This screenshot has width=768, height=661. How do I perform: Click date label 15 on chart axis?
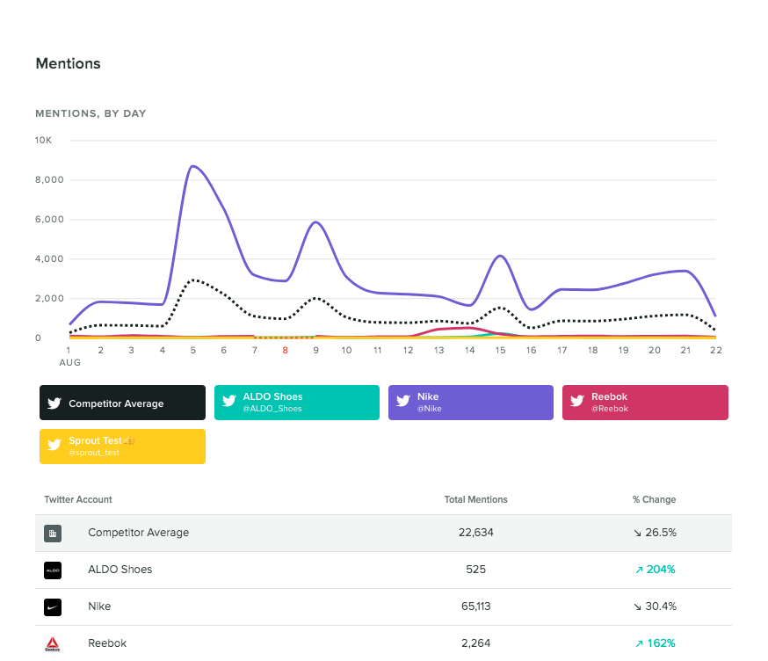tap(500, 351)
